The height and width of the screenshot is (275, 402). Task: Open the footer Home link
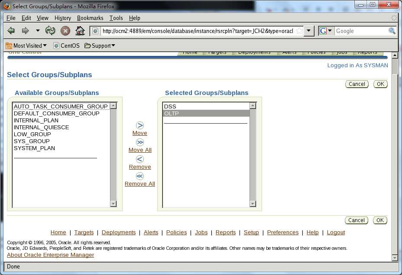coord(58,232)
